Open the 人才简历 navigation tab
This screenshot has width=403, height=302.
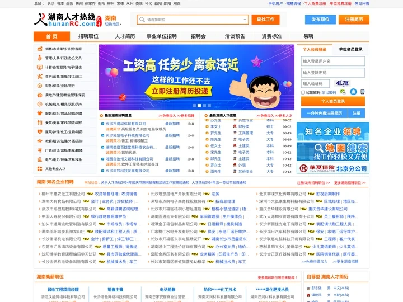(x=125, y=36)
